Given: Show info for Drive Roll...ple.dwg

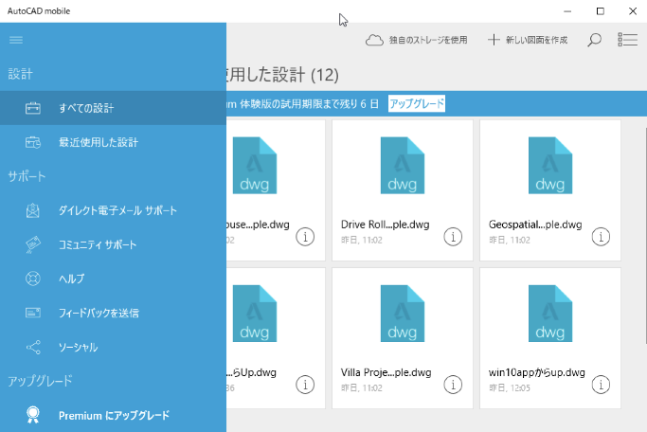Looking at the screenshot, I should point(453,237).
